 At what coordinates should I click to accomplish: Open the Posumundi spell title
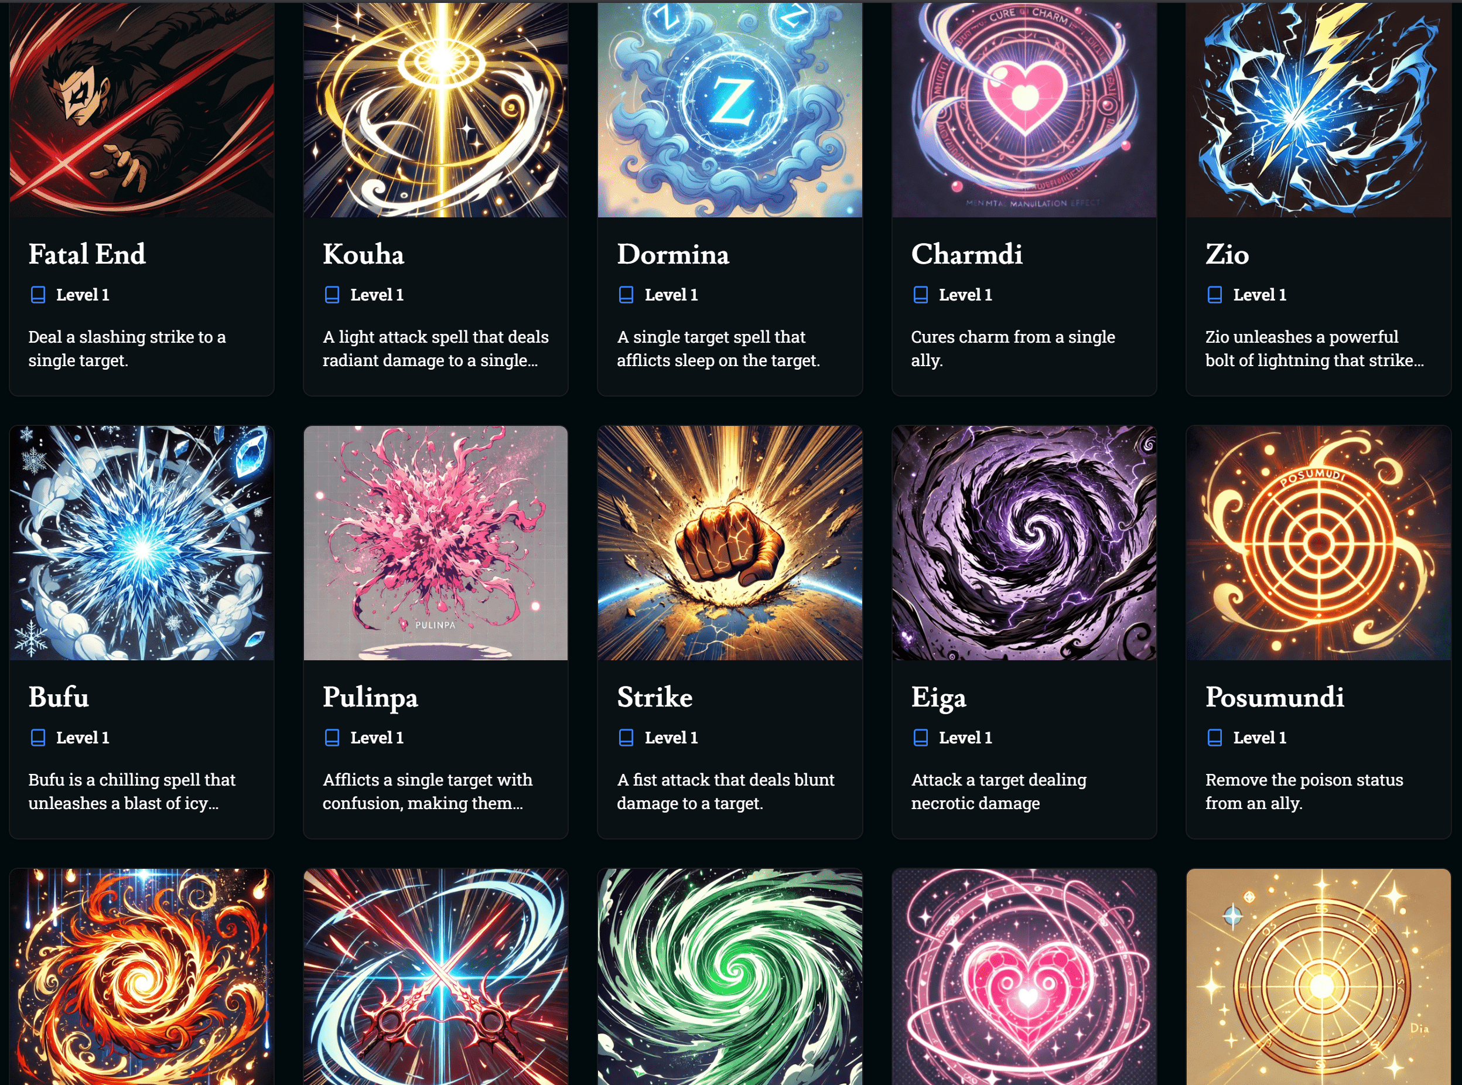tap(1274, 698)
